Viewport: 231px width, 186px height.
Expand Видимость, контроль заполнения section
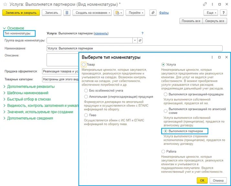pyautogui.click(x=41, y=106)
